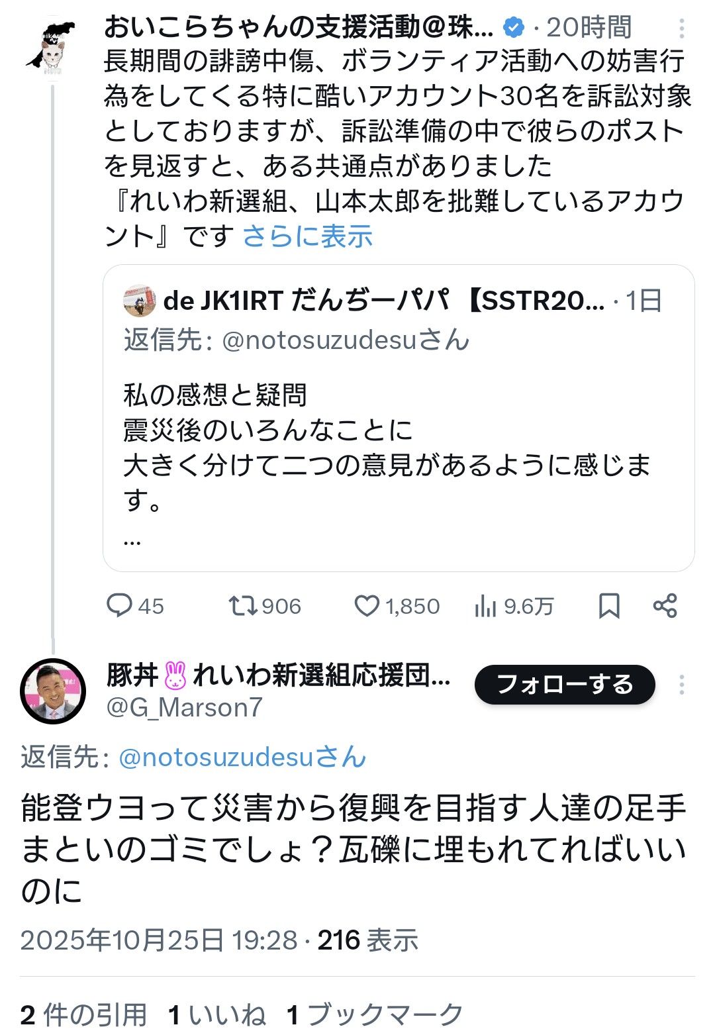Open @notosuzudesu reply-to mention link

coord(242,757)
